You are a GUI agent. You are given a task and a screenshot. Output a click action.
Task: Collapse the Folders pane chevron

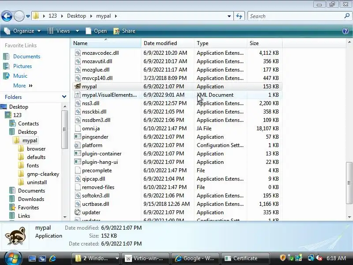click(64, 97)
